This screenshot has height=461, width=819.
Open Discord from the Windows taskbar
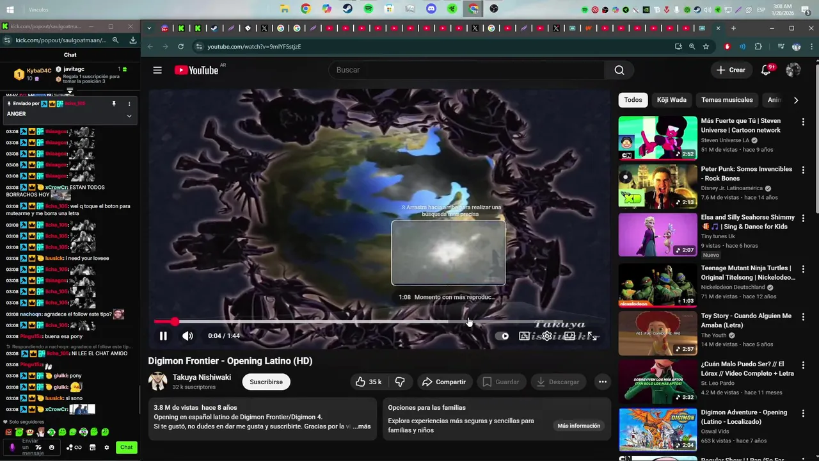431,9
